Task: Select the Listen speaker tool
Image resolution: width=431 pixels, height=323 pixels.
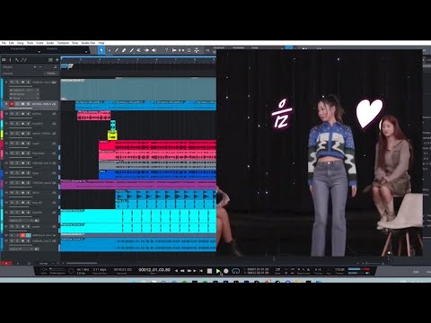Action: point(154,50)
